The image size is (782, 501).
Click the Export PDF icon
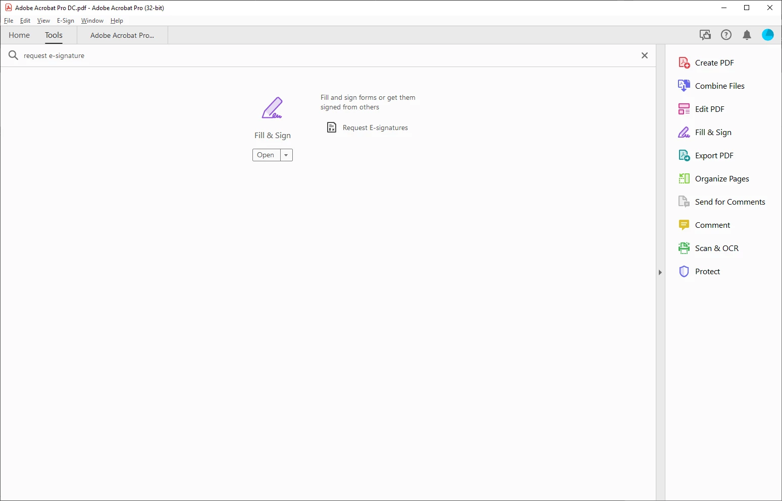point(684,155)
